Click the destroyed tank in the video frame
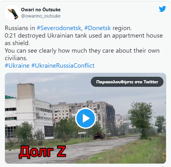Viewport: 171px width, 167px height. pyautogui.click(x=98, y=136)
